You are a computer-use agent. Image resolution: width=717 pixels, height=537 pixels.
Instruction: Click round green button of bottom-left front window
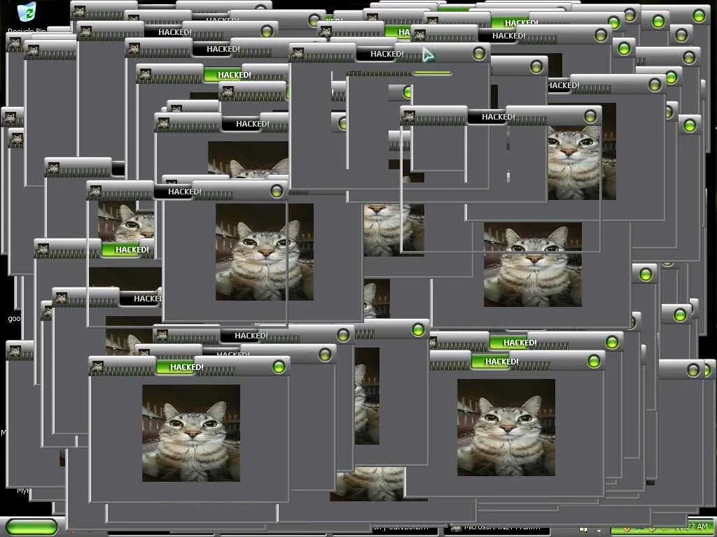click(x=279, y=366)
